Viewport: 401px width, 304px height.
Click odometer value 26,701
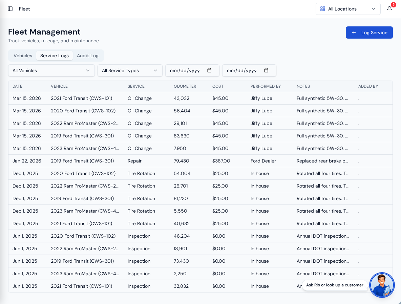(x=181, y=186)
